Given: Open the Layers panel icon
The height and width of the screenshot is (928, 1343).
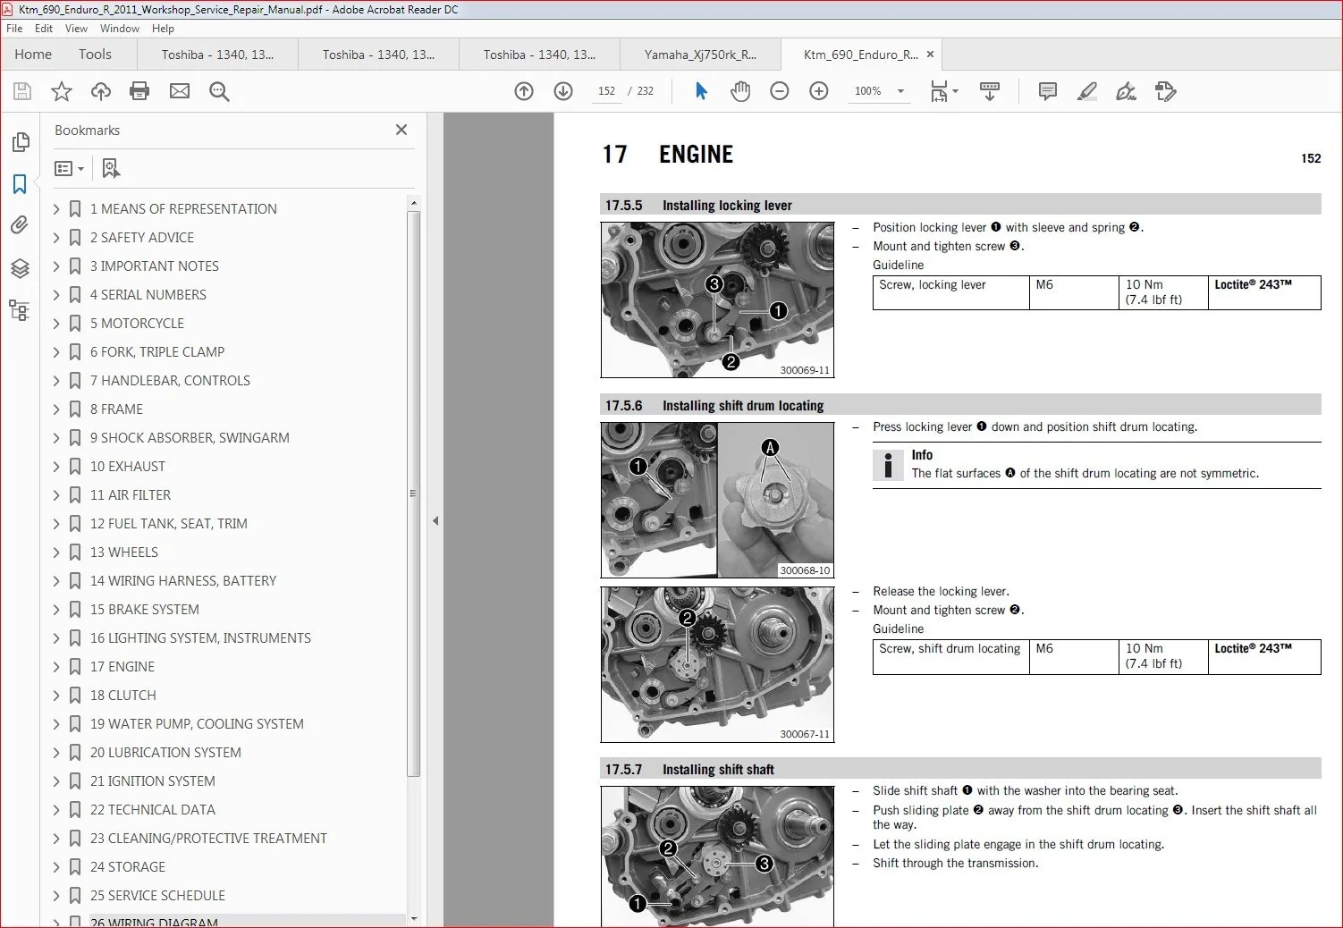Looking at the screenshot, I should pos(20,268).
